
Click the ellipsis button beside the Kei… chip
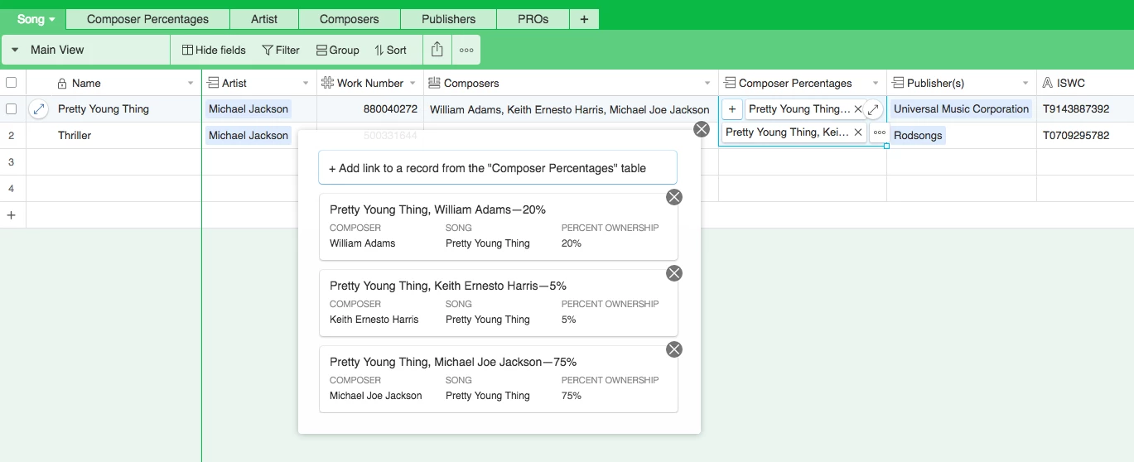point(880,132)
